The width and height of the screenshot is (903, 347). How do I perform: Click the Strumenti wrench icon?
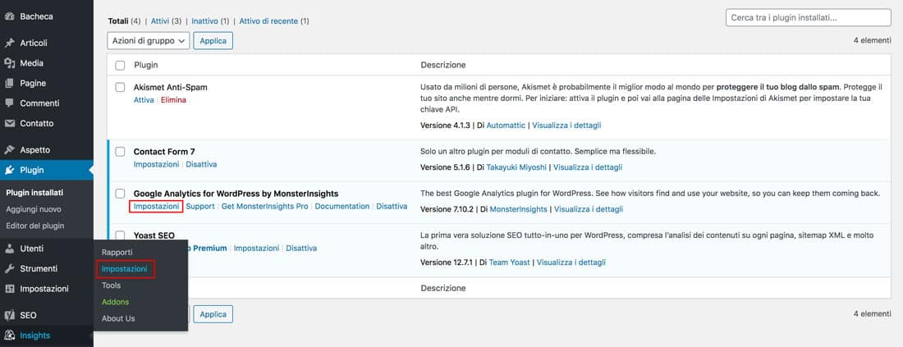pos(9,269)
